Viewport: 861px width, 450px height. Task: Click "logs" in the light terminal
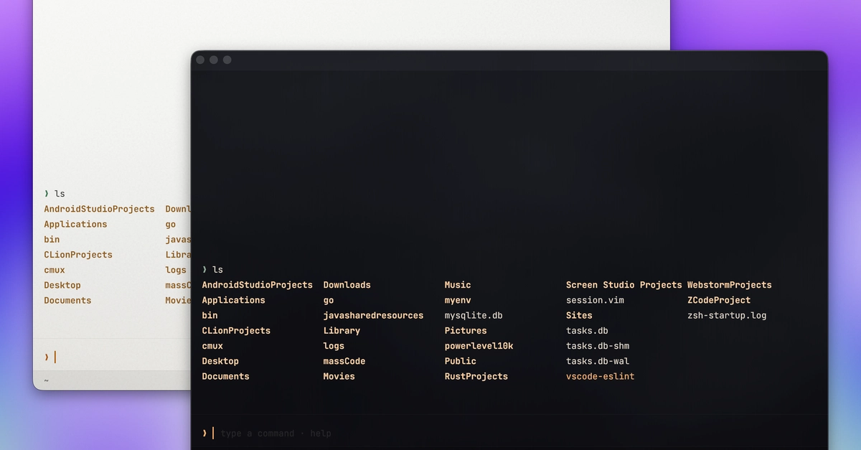click(x=176, y=270)
